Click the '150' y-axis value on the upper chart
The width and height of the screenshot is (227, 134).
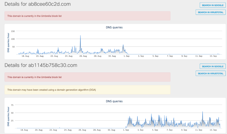point(13,31)
